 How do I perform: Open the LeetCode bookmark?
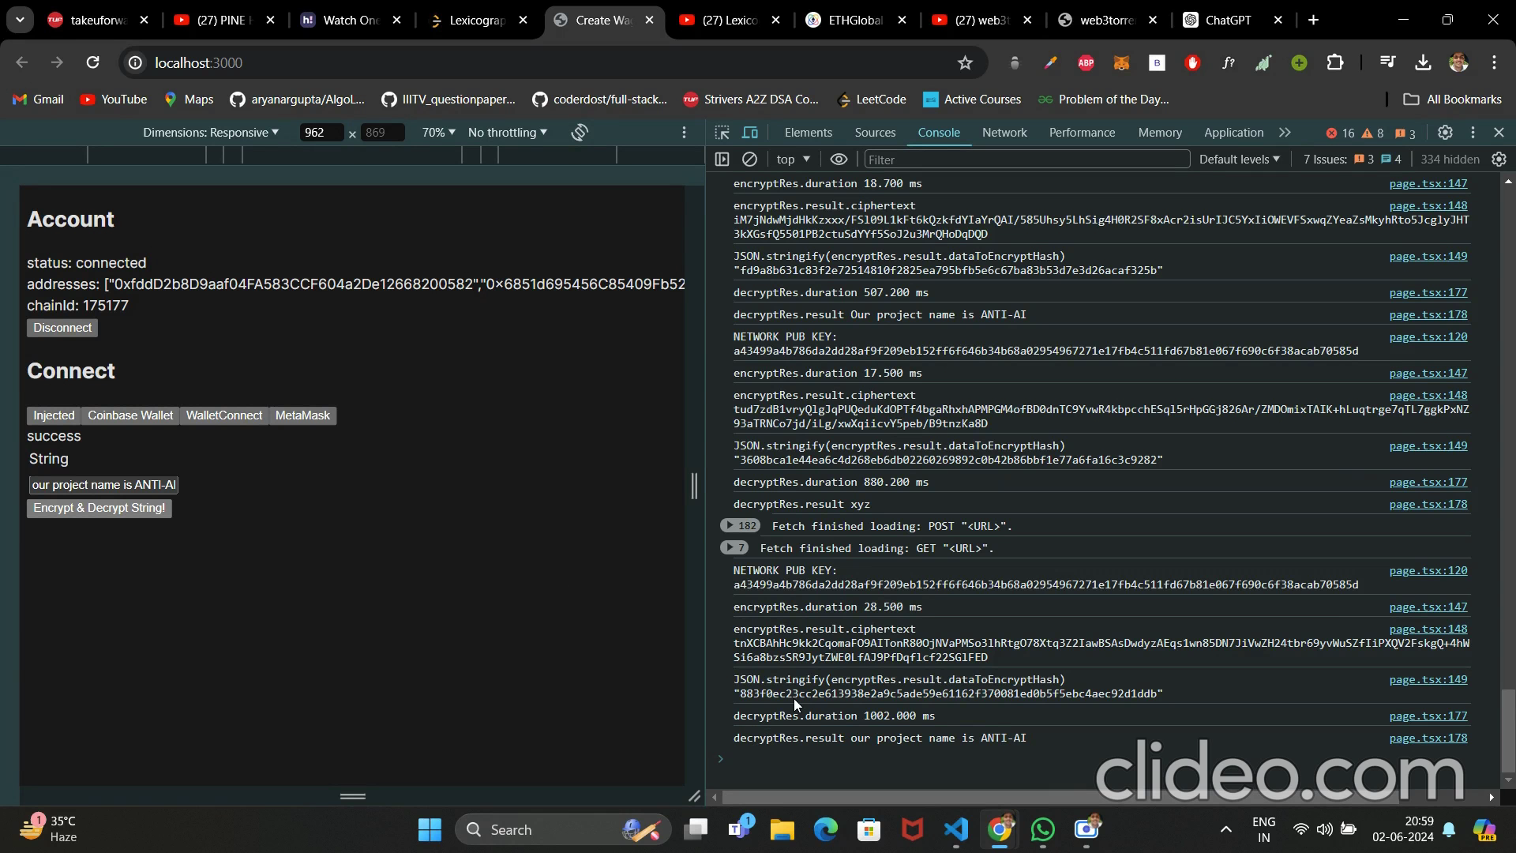(x=872, y=100)
